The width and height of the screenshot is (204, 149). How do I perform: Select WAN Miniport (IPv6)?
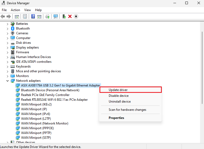pos(36,114)
